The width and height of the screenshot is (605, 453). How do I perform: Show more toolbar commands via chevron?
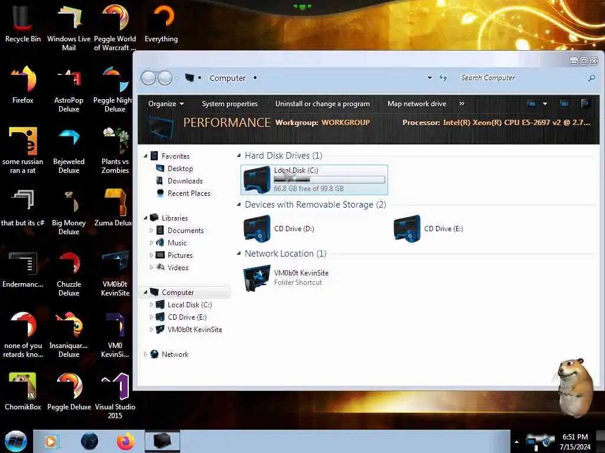pyautogui.click(x=462, y=104)
